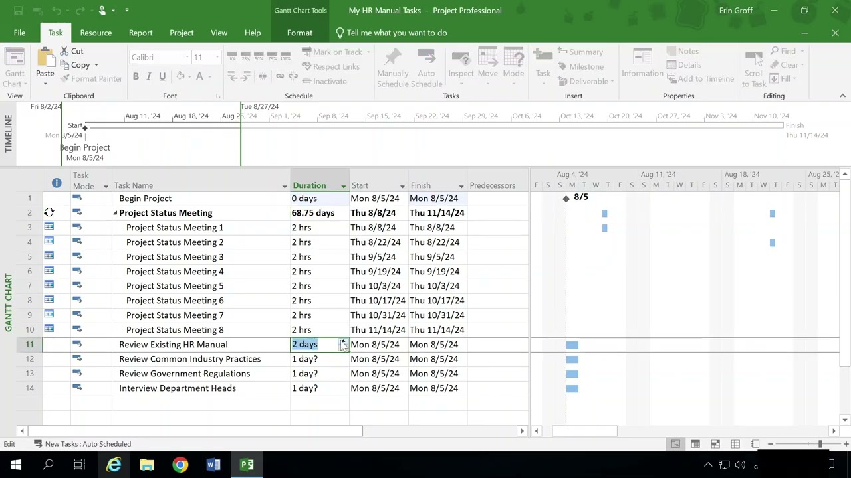Image resolution: width=851 pixels, height=478 pixels.
Task: Click Inactivate task button
Action: (324, 81)
